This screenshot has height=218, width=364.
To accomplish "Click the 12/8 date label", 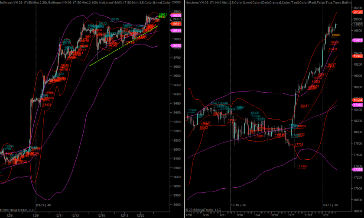I will pos(36,215).
